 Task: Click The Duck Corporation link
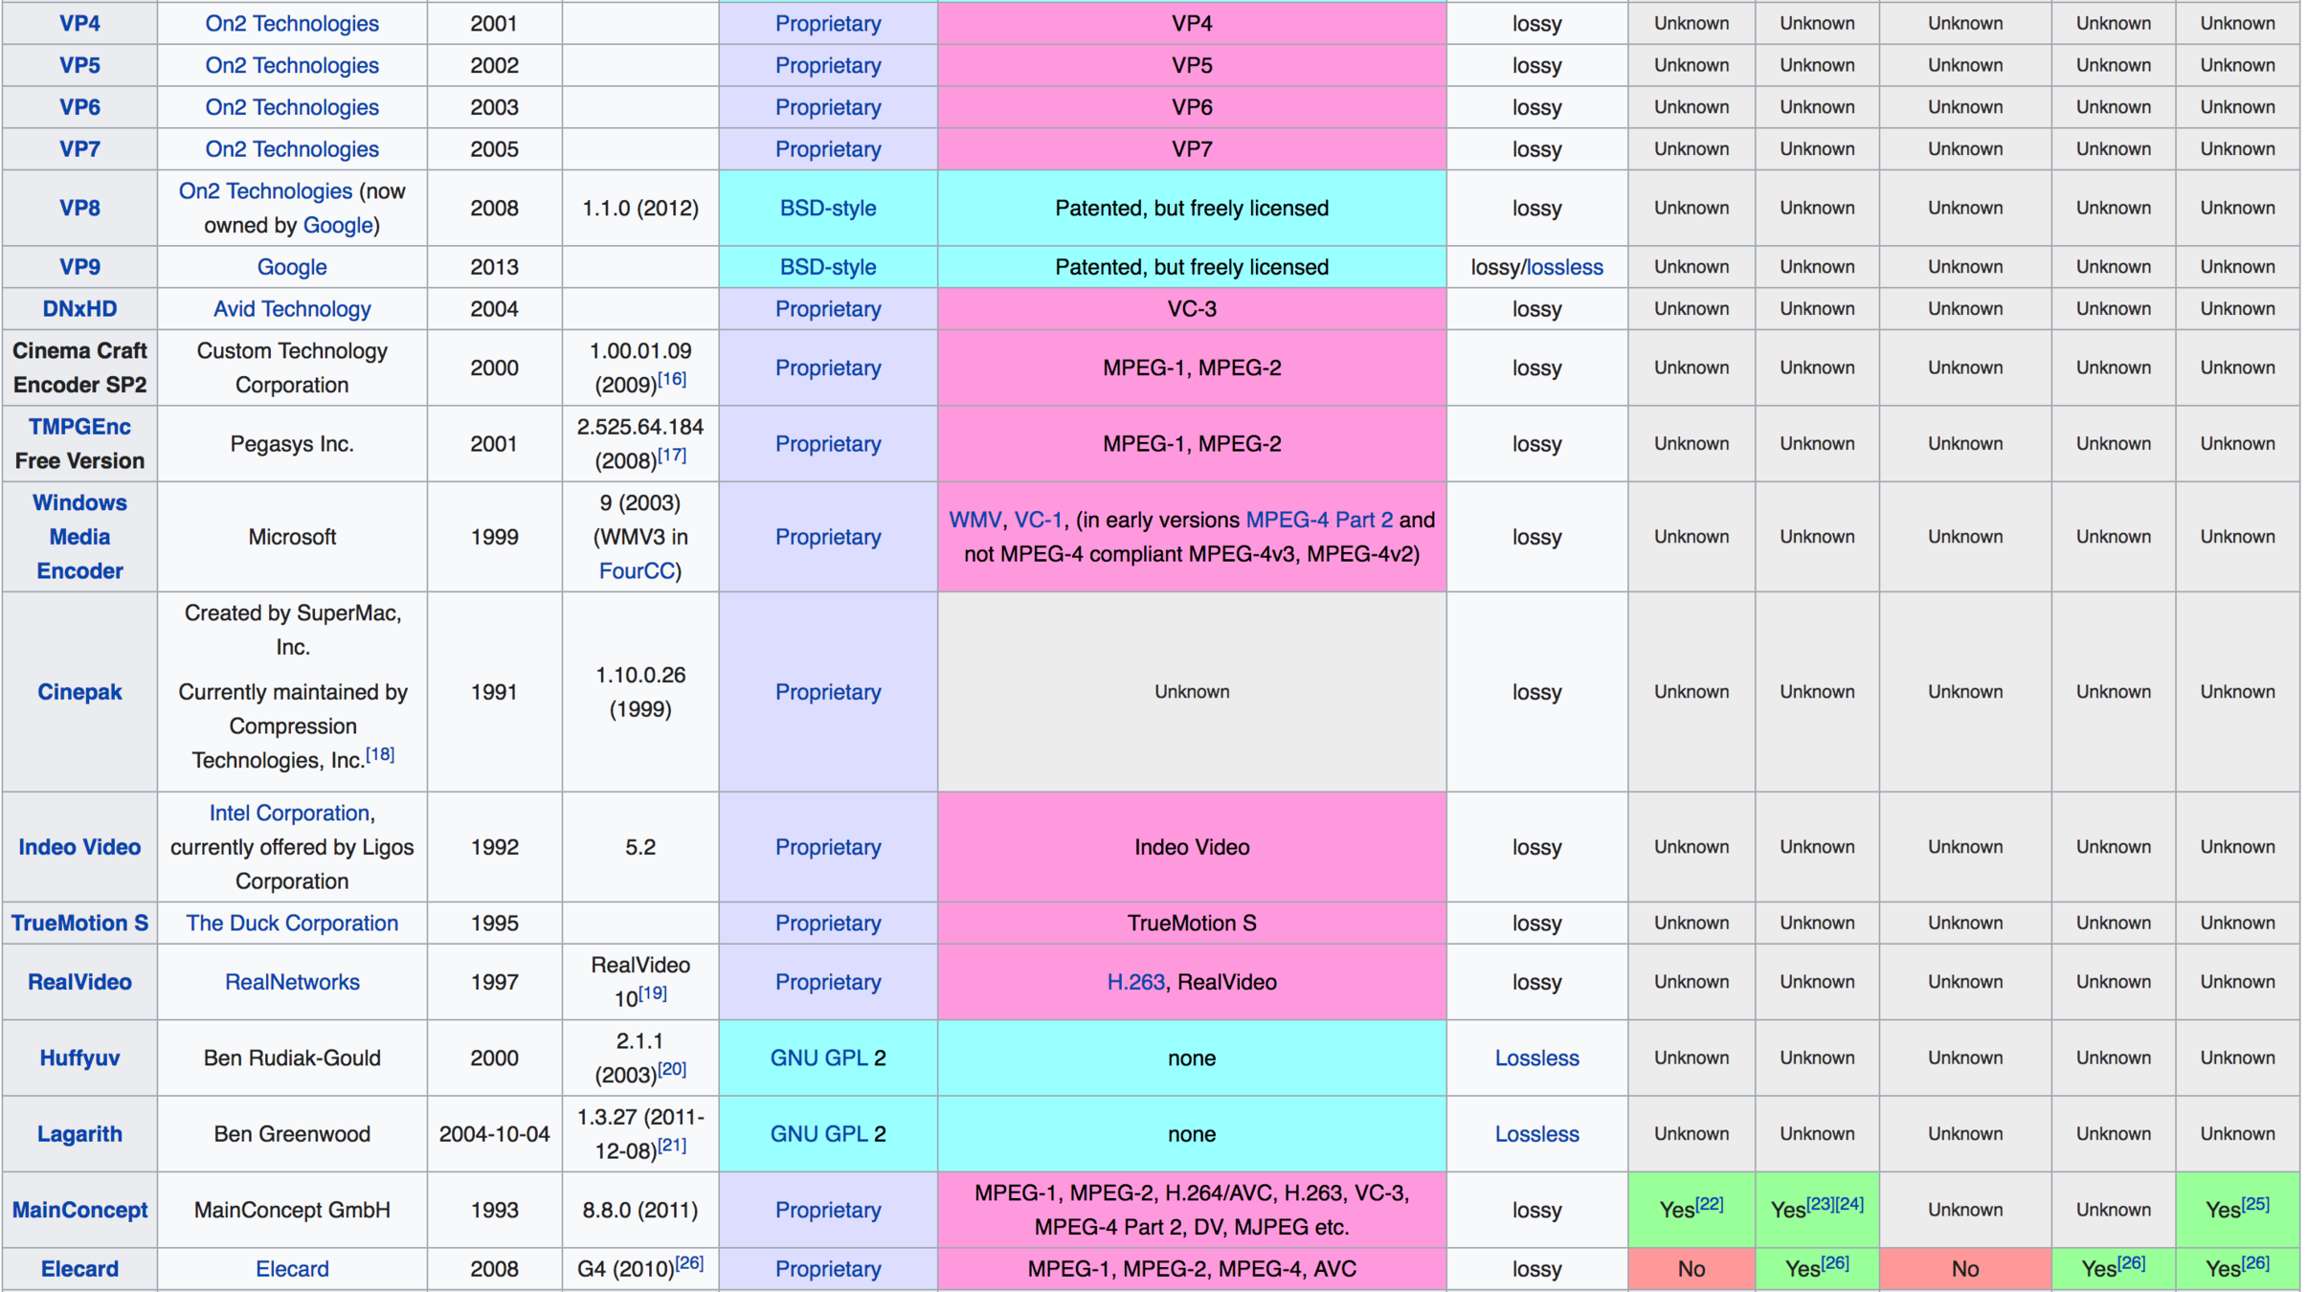click(292, 923)
